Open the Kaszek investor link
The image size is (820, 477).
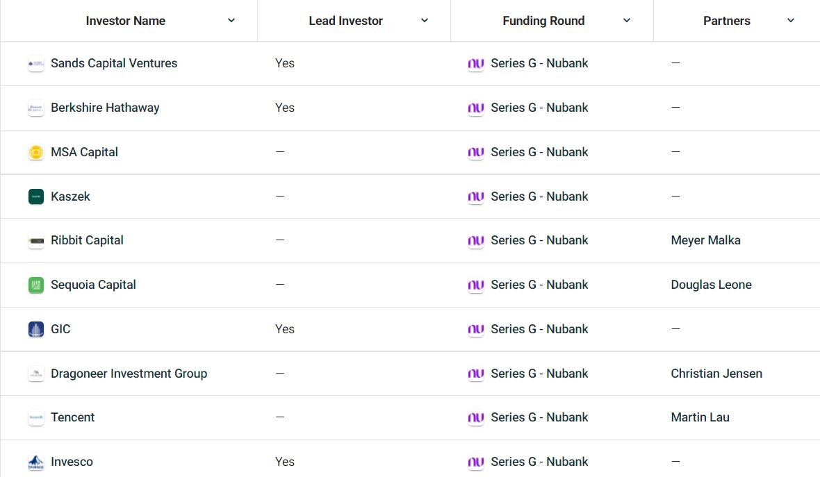coord(71,196)
